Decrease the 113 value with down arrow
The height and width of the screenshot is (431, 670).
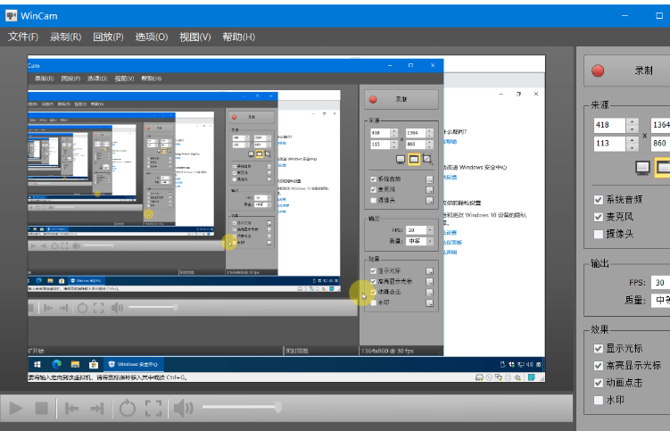point(632,147)
